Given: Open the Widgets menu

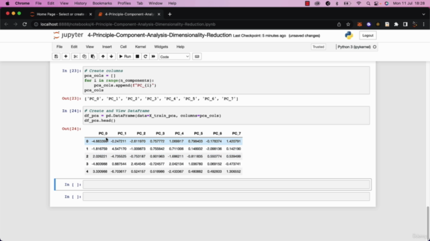Looking at the screenshot, I should pos(161,47).
